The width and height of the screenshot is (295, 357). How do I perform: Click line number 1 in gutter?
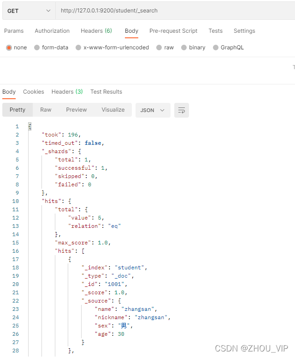(17, 126)
